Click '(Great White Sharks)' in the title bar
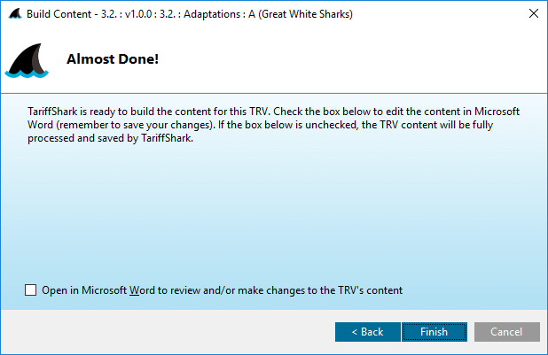This screenshot has width=548, height=355. click(x=305, y=14)
